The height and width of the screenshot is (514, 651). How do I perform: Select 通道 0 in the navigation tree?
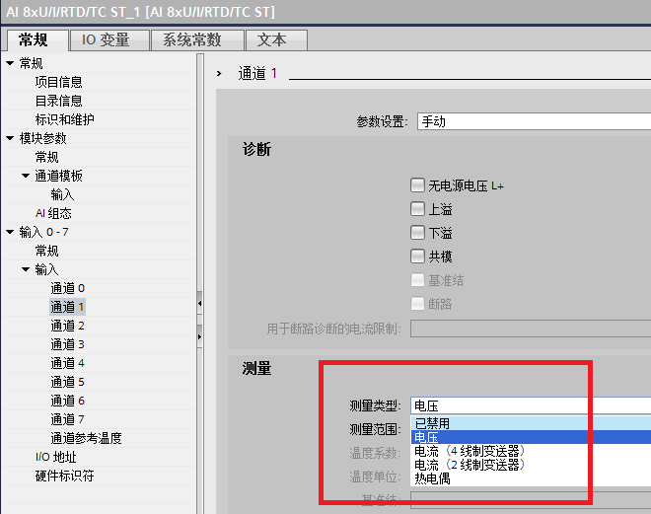click(68, 288)
